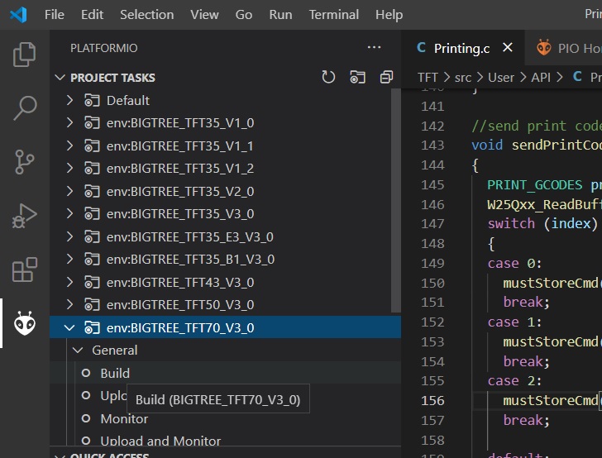Open the Selection menu

(146, 15)
